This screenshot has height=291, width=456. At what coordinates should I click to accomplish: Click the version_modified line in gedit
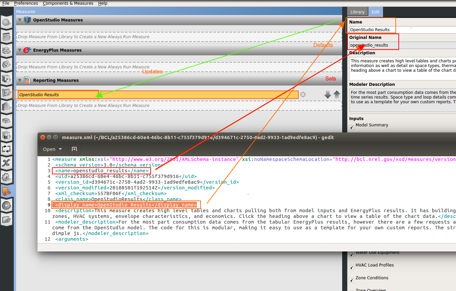(x=135, y=188)
